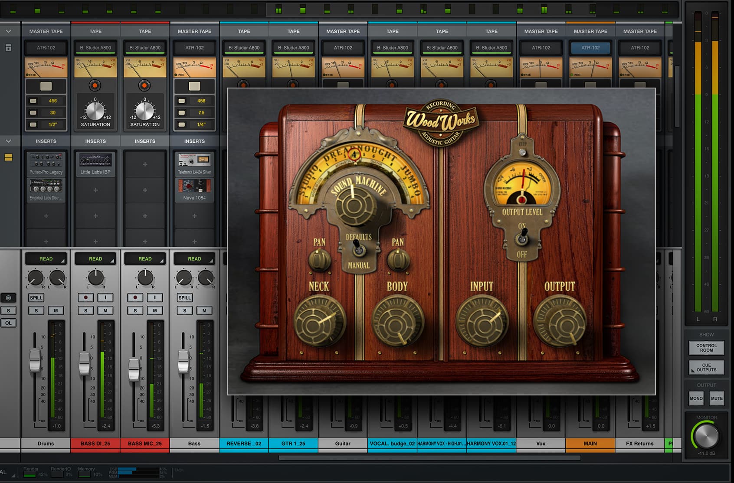The image size is (734, 483).
Task: Click the yellow inserts view icon in left sidebar
Action: pyautogui.click(x=8, y=157)
